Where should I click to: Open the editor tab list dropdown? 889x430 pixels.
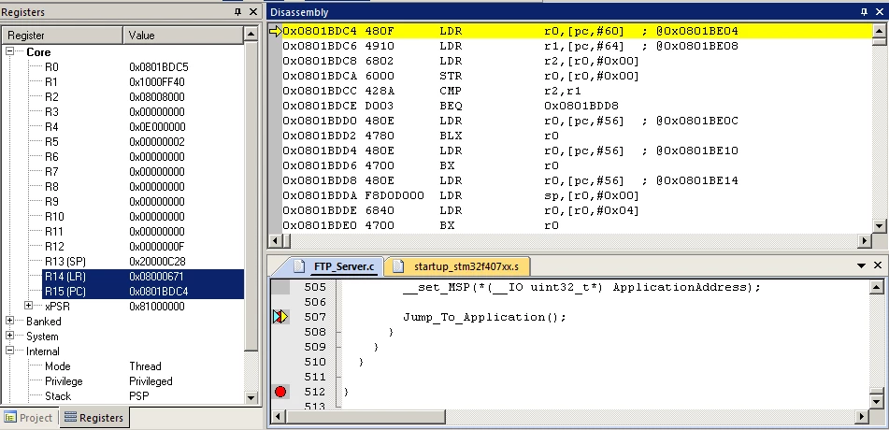(x=861, y=265)
